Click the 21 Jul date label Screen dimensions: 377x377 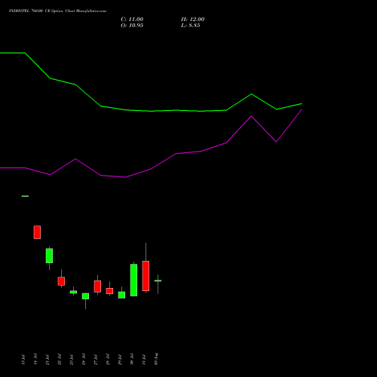(x=48, y=359)
